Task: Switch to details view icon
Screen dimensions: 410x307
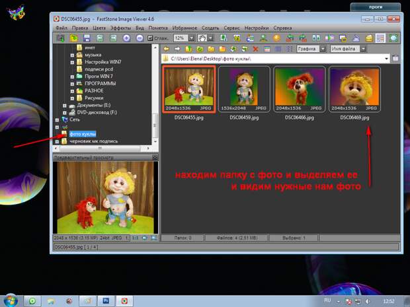Action: tap(278, 49)
